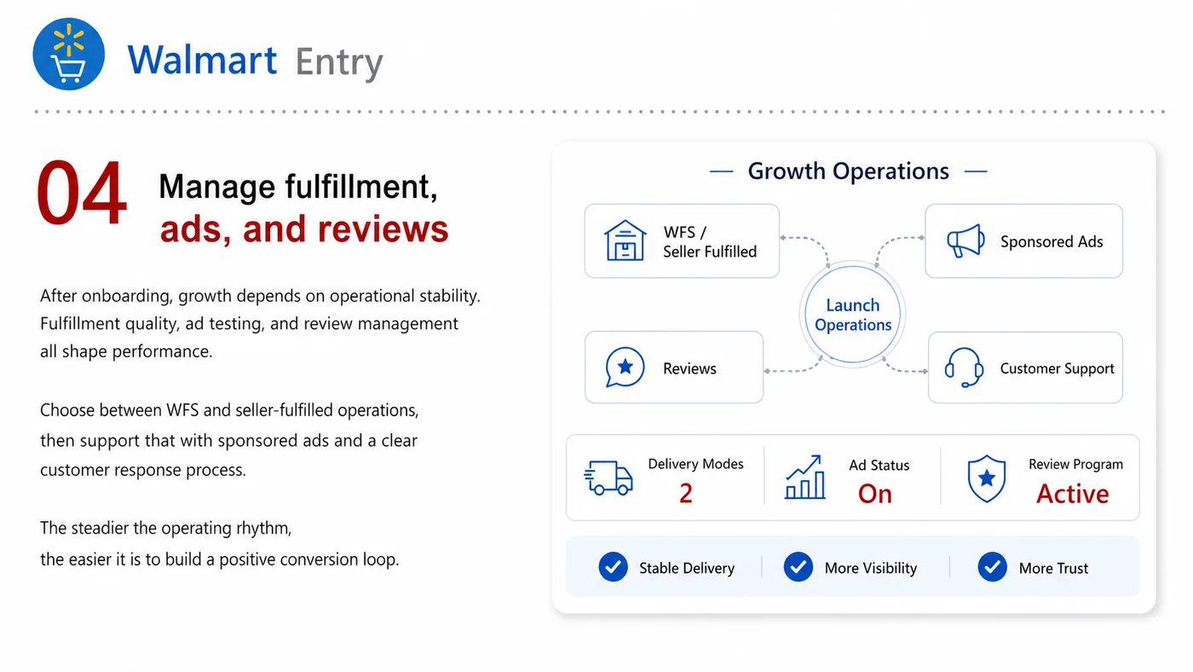
Task: Click the Walmart cart logo icon
Action: click(x=69, y=54)
